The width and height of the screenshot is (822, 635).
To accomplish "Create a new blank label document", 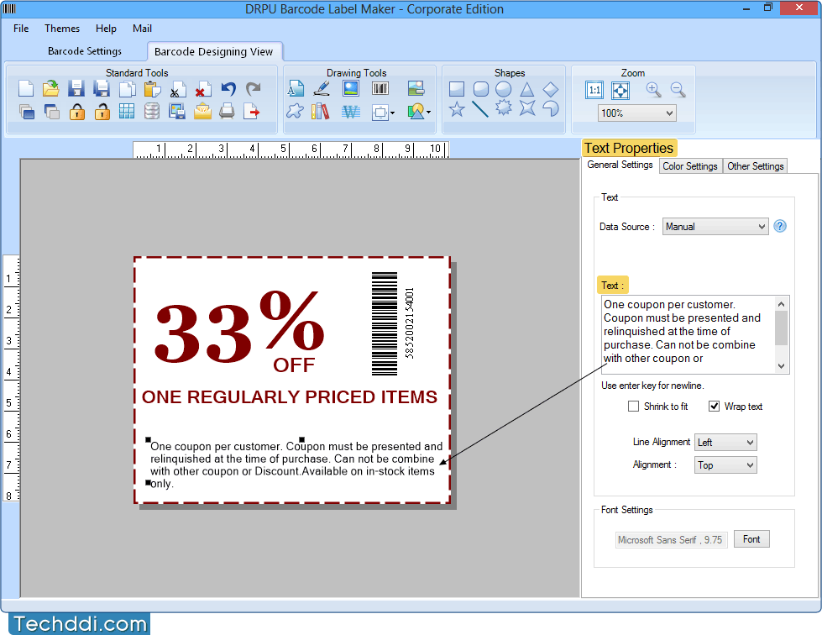I will tap(26, 89).
